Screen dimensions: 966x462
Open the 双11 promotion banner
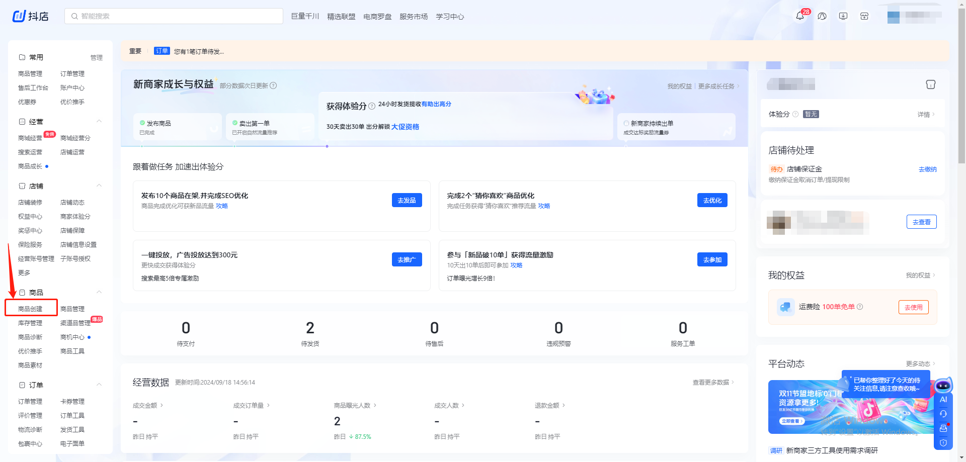point(850,407)
